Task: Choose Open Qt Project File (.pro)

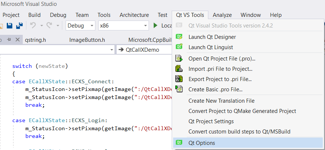Action: [248, 59]
